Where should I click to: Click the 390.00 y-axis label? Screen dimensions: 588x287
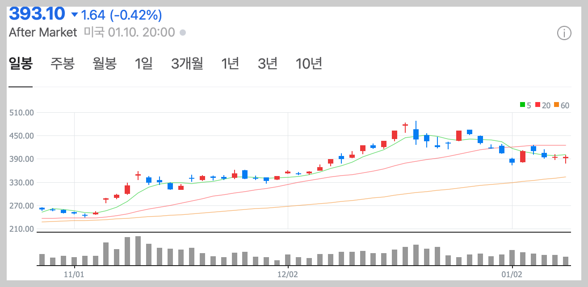22,159
